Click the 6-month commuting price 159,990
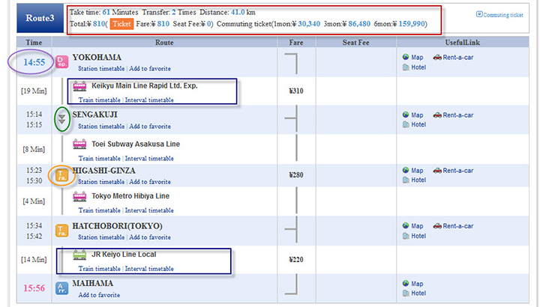Viewport: 540px width, 307px height. click(x=412, y=24)
